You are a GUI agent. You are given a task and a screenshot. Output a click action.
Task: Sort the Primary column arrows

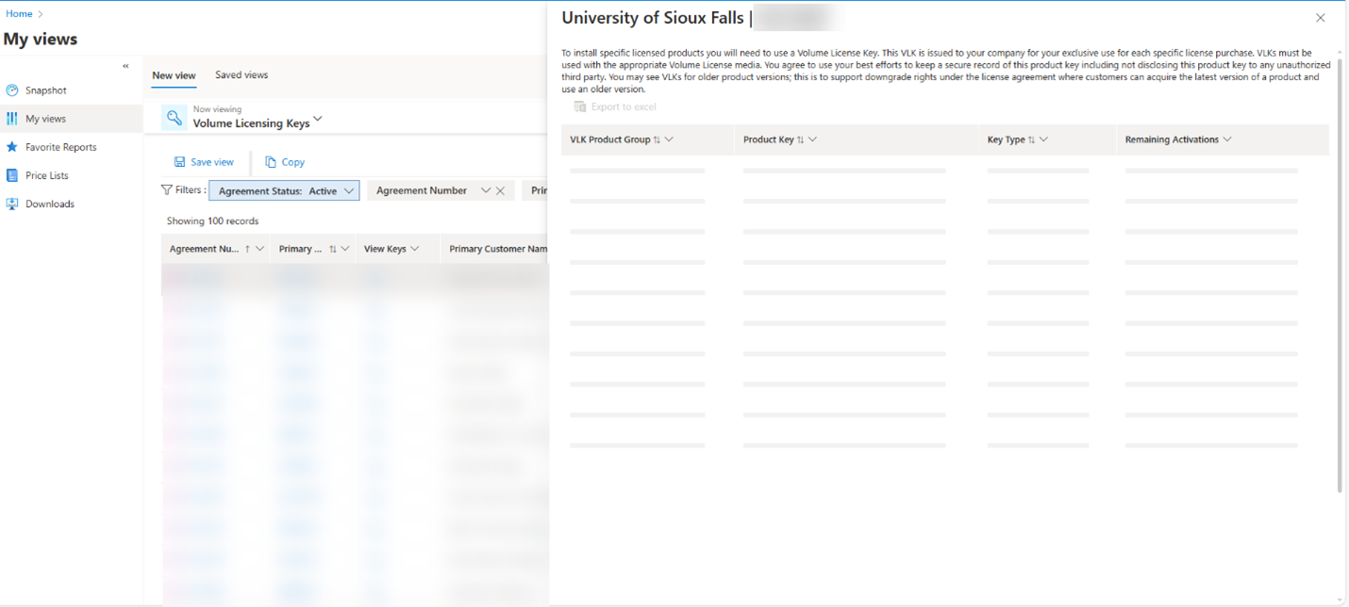pyautogui.click(x=333, y=249)
